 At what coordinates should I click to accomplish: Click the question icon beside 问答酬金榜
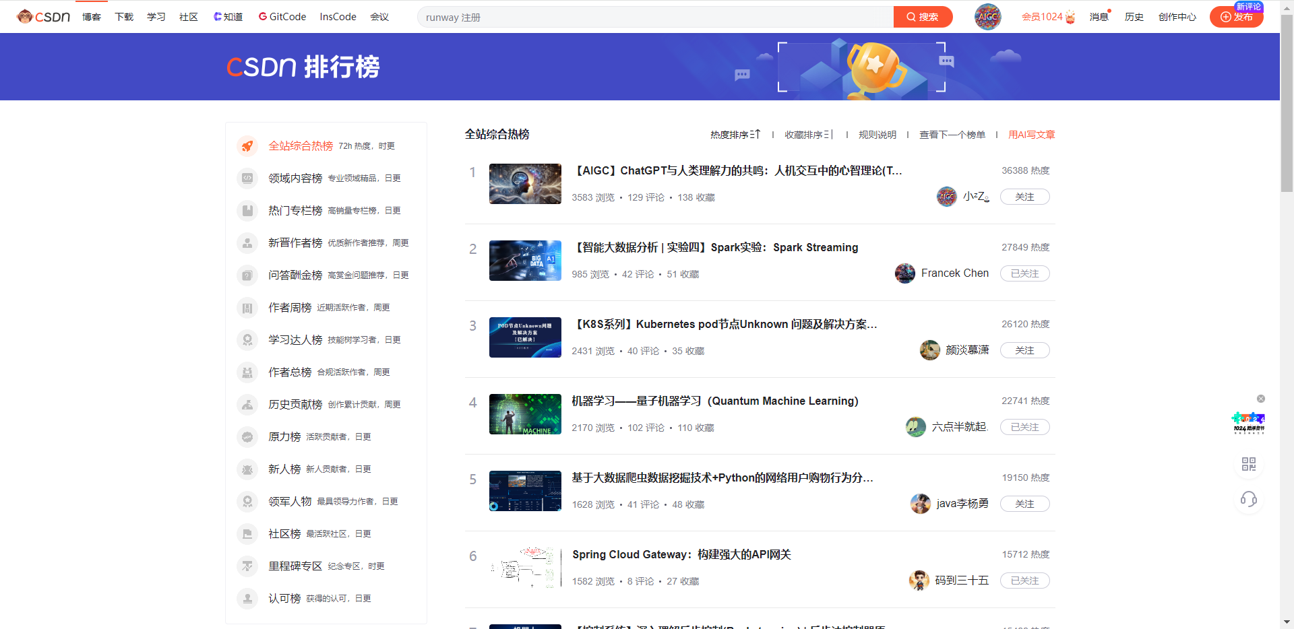point(247,275)
